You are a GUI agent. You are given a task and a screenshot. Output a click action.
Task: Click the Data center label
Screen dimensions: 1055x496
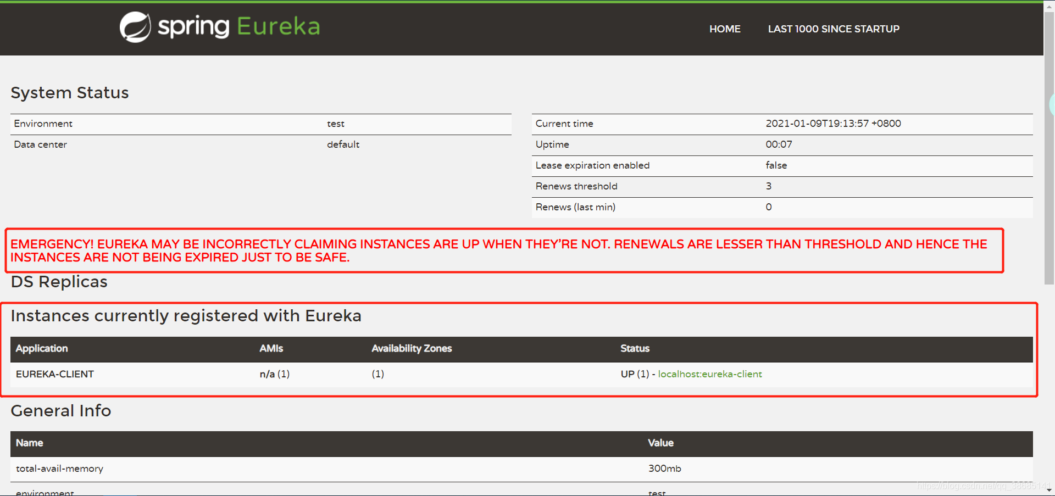(41, 144)
